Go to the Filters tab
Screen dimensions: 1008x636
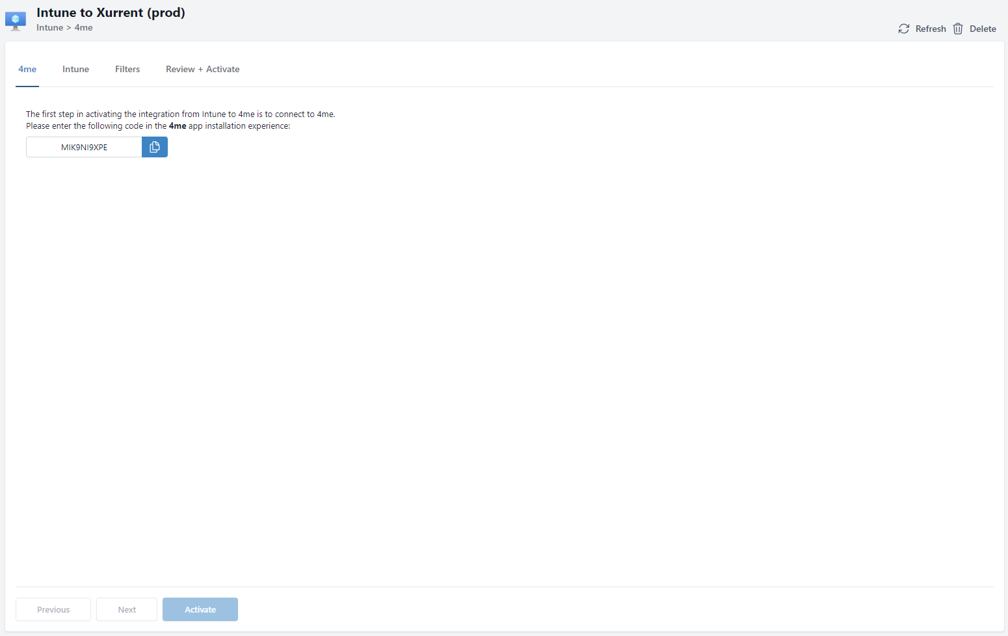[127, 69]
